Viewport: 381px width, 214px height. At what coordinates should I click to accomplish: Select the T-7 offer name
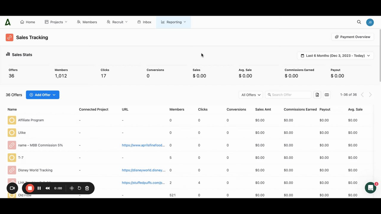(21, 158)
